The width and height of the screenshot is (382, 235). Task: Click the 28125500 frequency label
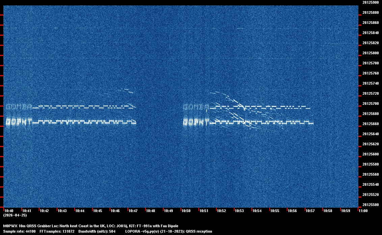tap(370, 205)
